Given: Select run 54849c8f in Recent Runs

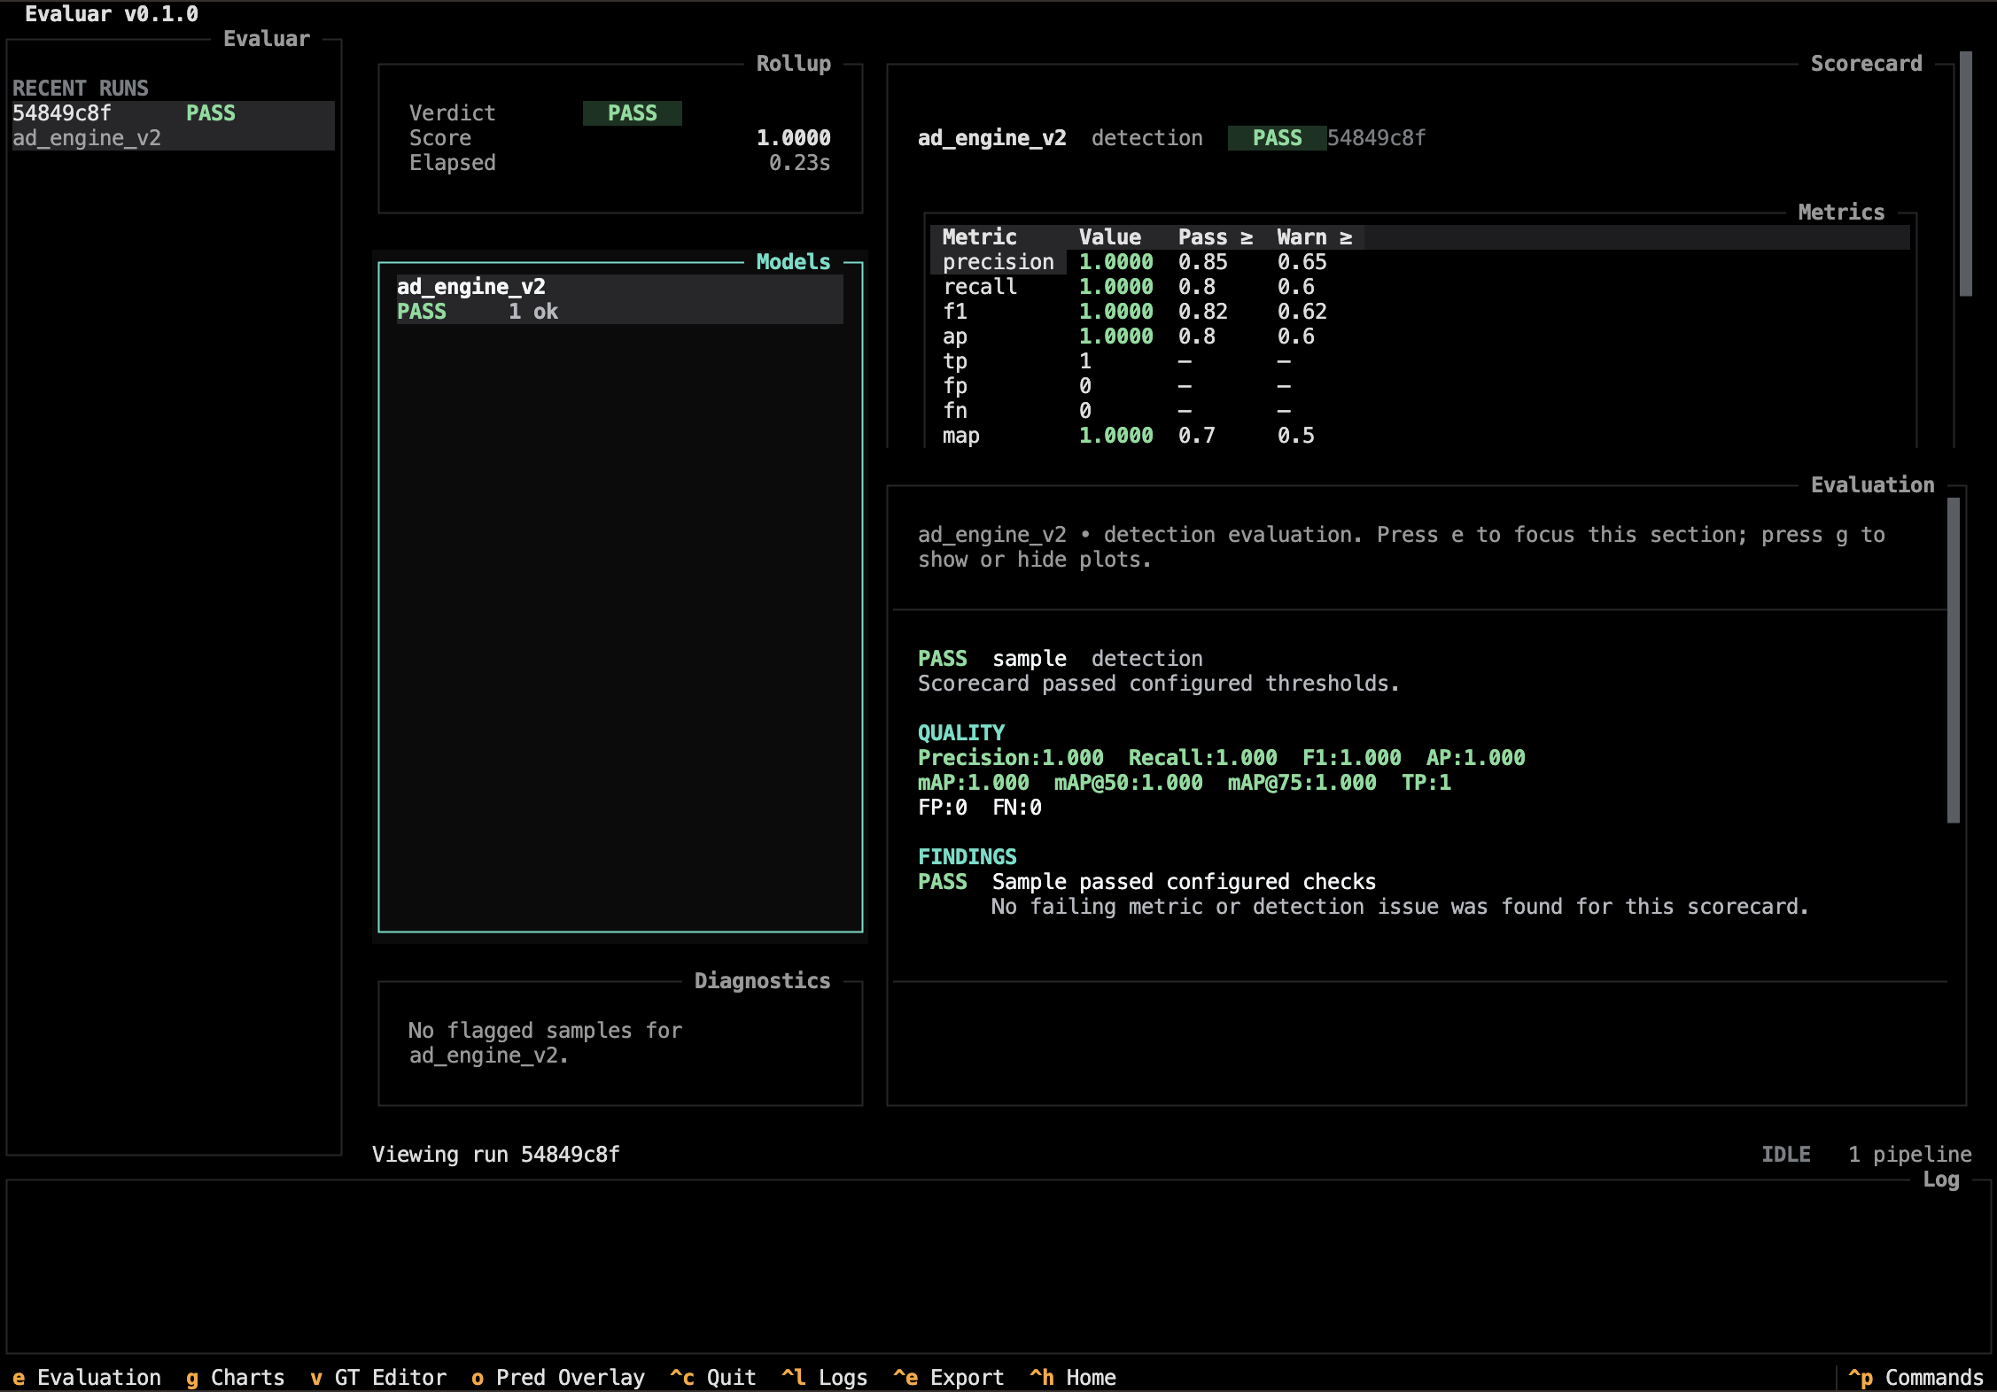Looking at the screenshot, I should coord(173,126).
